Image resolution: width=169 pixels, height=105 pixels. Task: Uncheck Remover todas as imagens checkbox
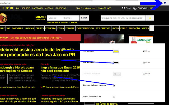click(114, 86)
